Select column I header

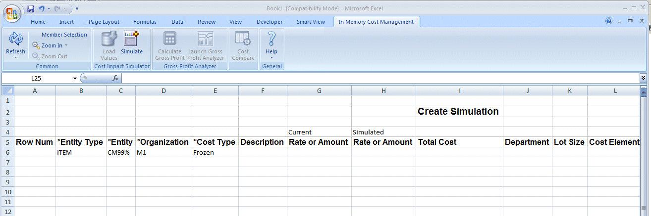pos(459,90)
